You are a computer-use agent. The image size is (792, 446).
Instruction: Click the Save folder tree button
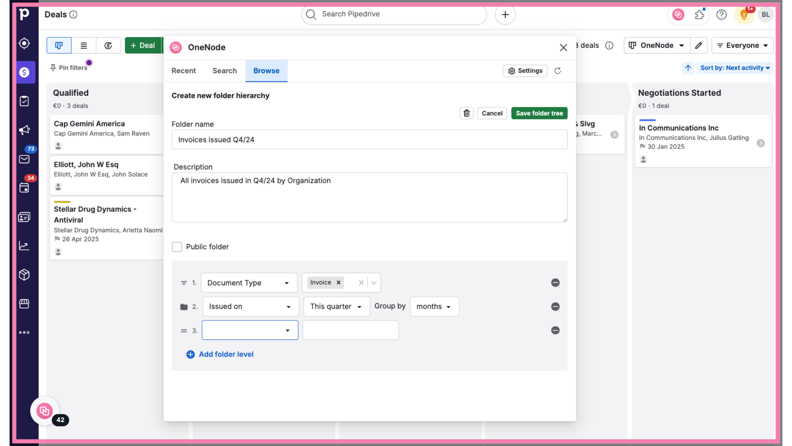click(539, 113)
